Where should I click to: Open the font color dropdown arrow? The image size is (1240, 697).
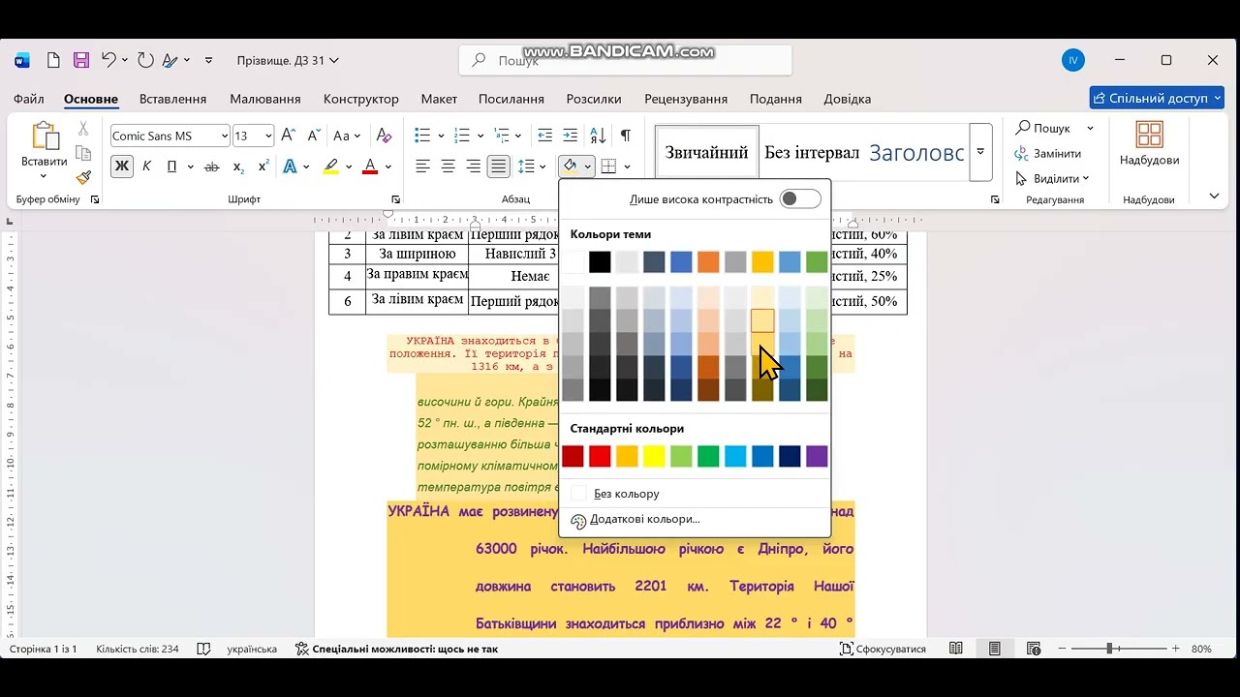click(387, 167)
